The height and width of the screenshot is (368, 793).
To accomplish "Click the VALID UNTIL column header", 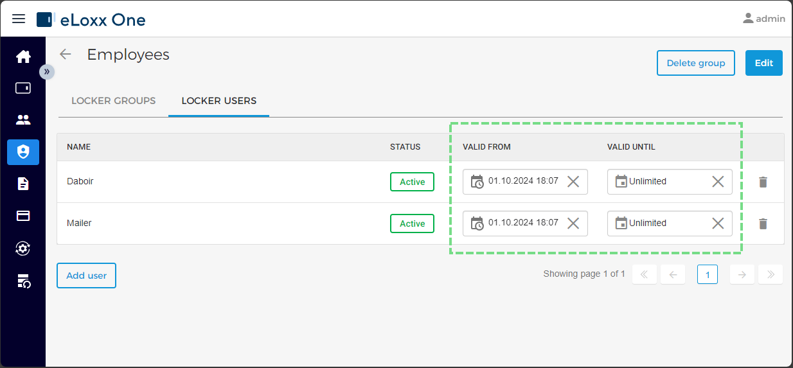I will 631,147.
